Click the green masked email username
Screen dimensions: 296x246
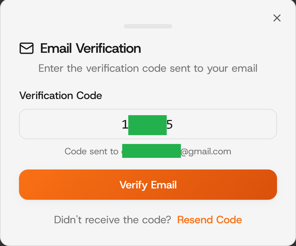coord(151,151)
